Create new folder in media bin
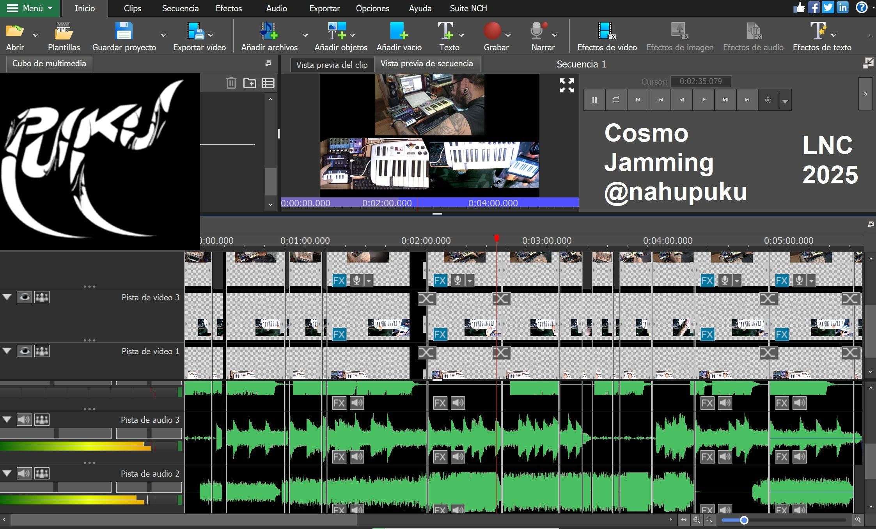 point(250,83)
